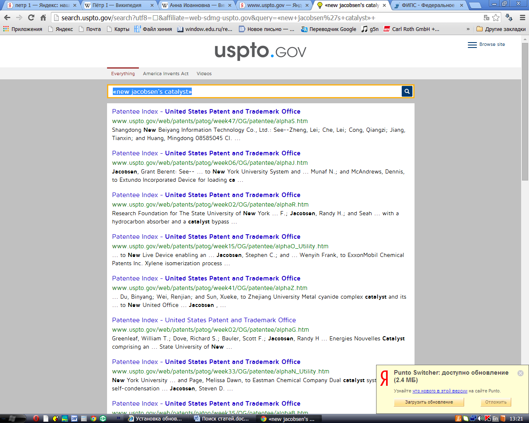529x423 pixels.
Task: Go back to the previous page
Action: (7, 18)
